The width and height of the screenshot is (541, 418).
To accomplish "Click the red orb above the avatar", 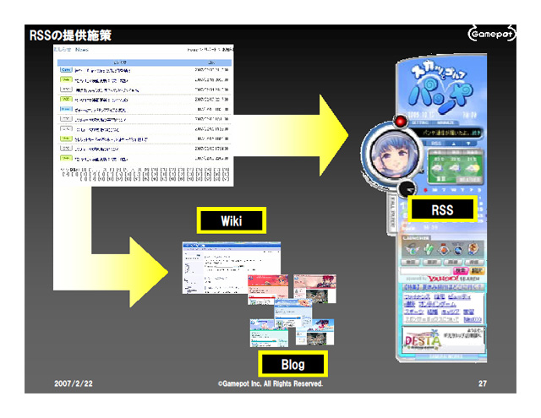I will (x=401, y=122).
